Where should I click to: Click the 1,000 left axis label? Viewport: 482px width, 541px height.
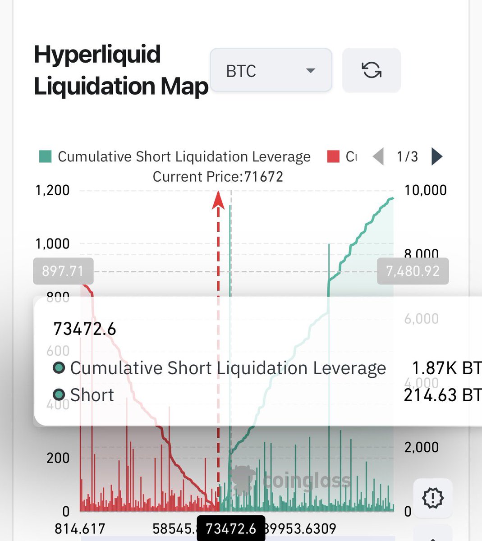click(x=52, y=244)
